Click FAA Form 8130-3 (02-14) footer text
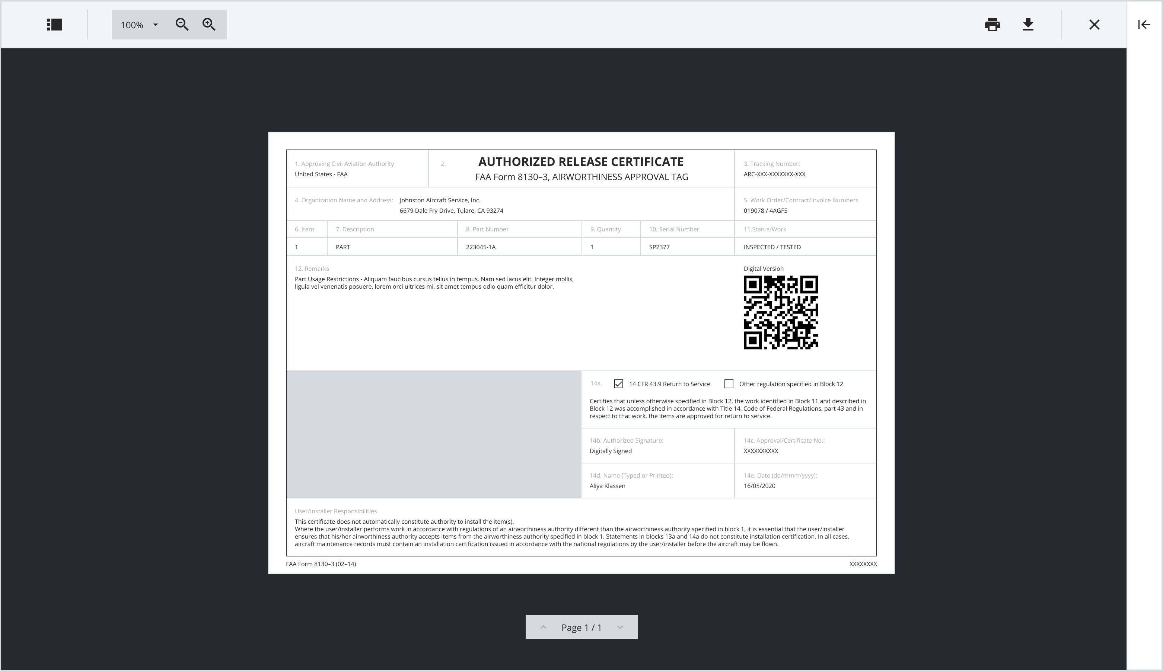This screenshot has height=671, width=1163. (x=321, y=564)
